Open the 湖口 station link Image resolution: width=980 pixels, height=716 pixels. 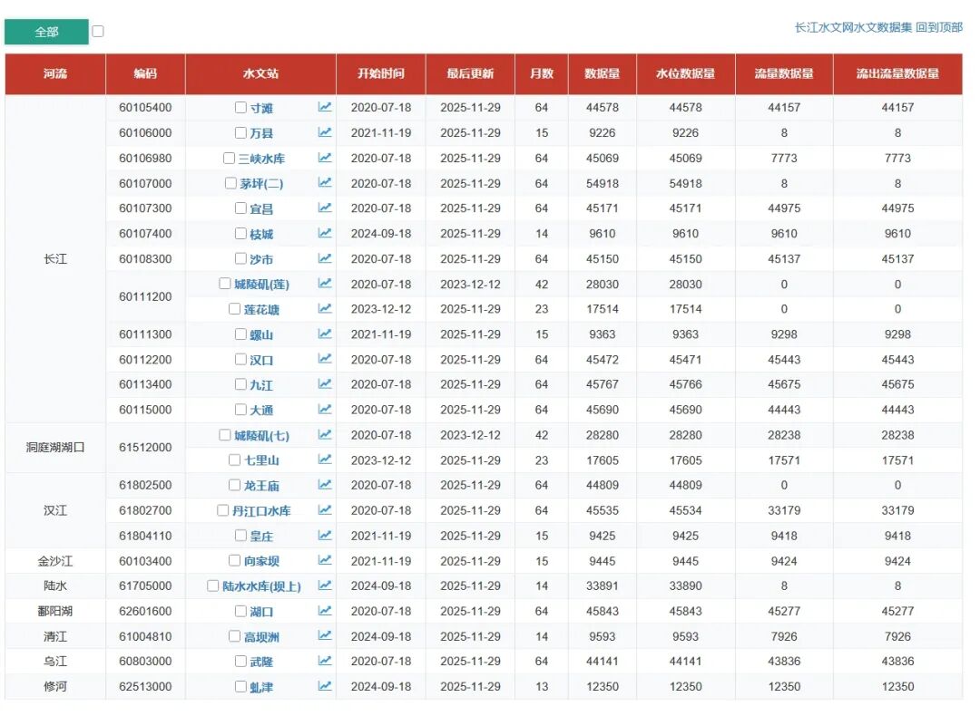click(261, 612)
